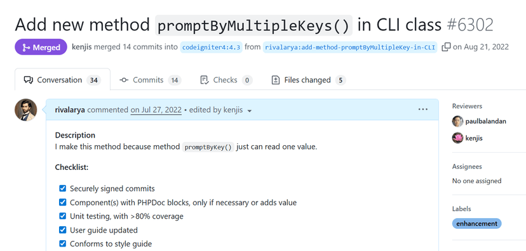Open the rivalarya:add-method-promptByMultipleKey-in-CLI branch link
526x251 pixels.
pos(350,47)
